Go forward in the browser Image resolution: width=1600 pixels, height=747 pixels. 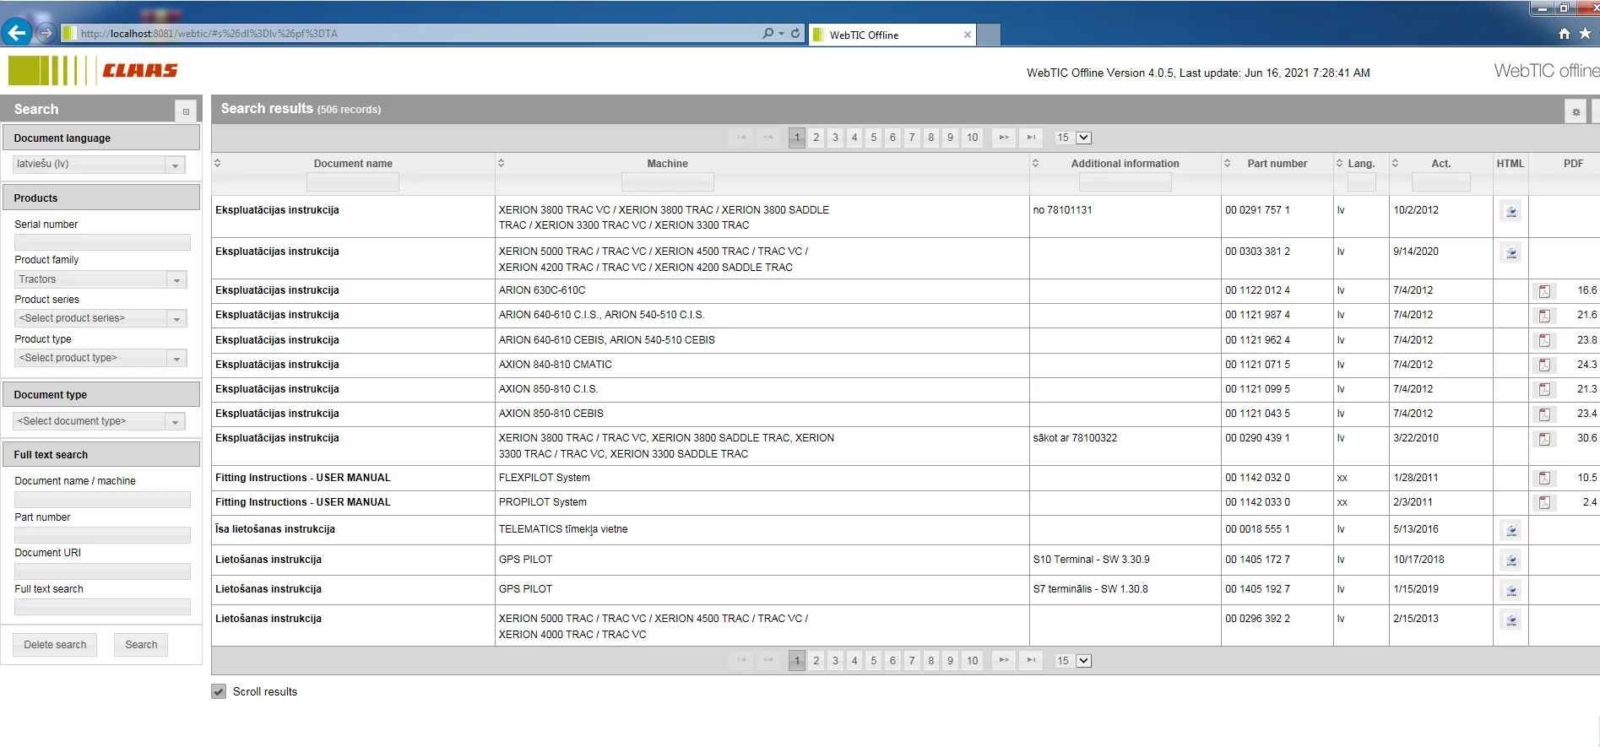pyautogui.click(x=46, y=33)
